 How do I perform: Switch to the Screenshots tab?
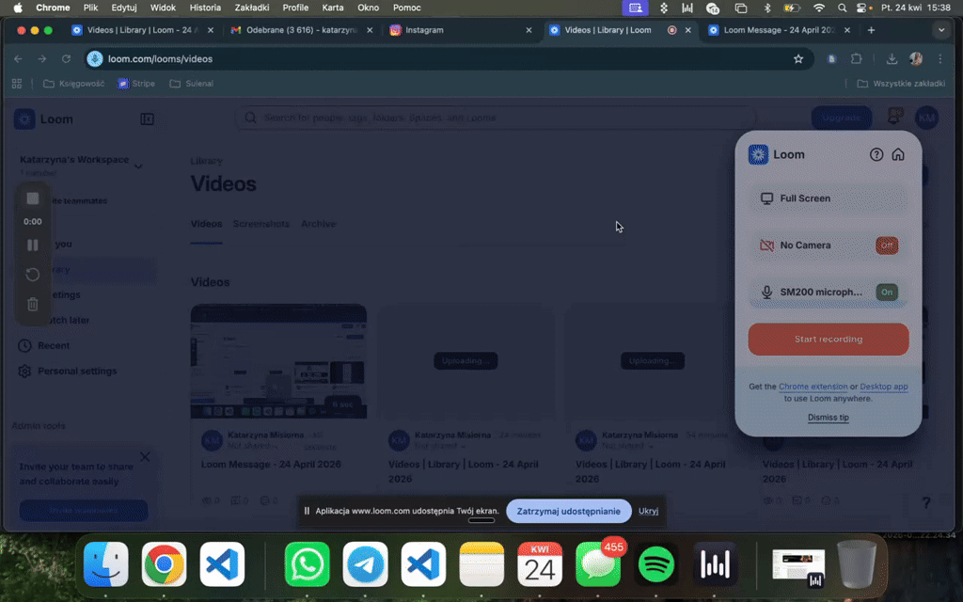coord(261,224)
